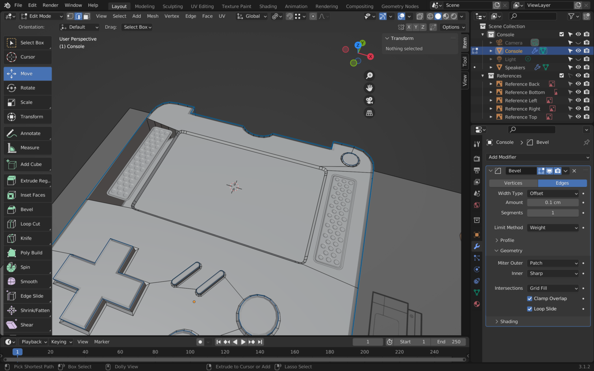Hide Speakers object in outliner

tap(578, 67)
